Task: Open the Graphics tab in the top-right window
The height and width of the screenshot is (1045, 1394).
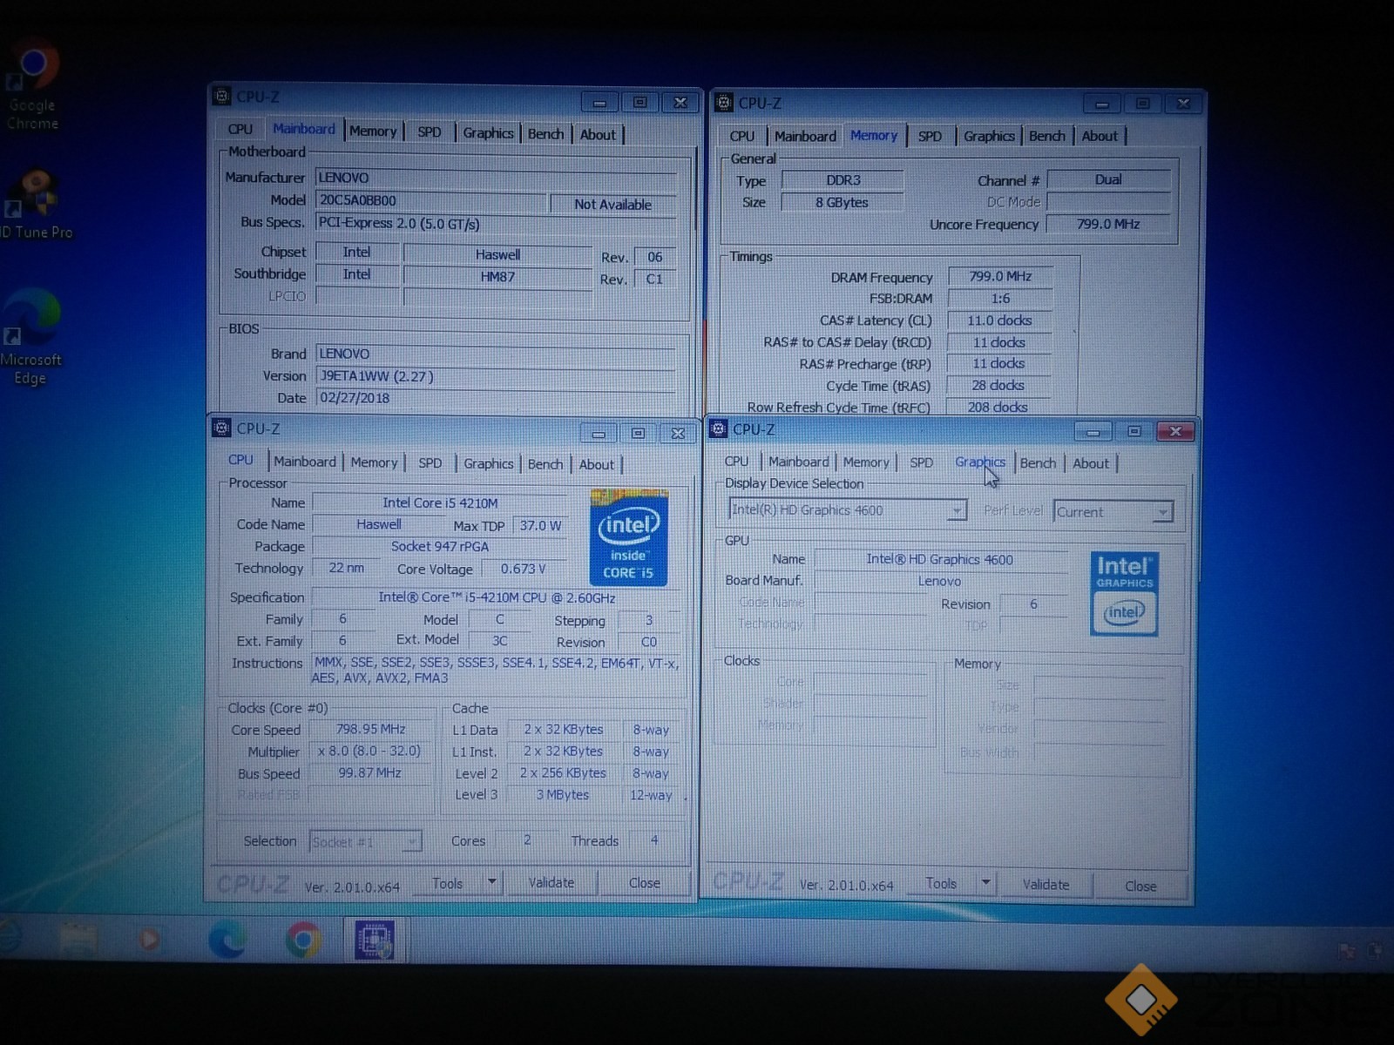Action: click(989, 136)
